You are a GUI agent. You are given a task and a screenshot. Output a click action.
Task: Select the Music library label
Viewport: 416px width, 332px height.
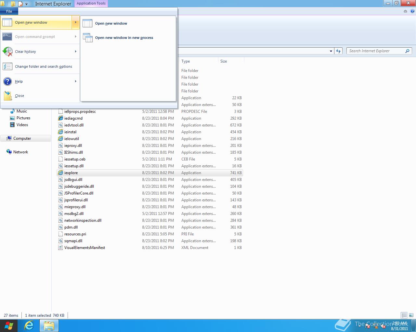[22, 111]
